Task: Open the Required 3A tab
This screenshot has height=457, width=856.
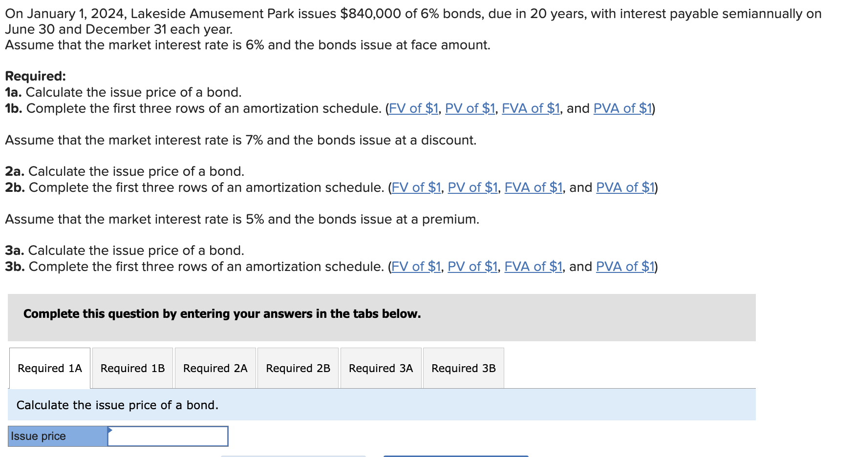Action: coord(381,368)
